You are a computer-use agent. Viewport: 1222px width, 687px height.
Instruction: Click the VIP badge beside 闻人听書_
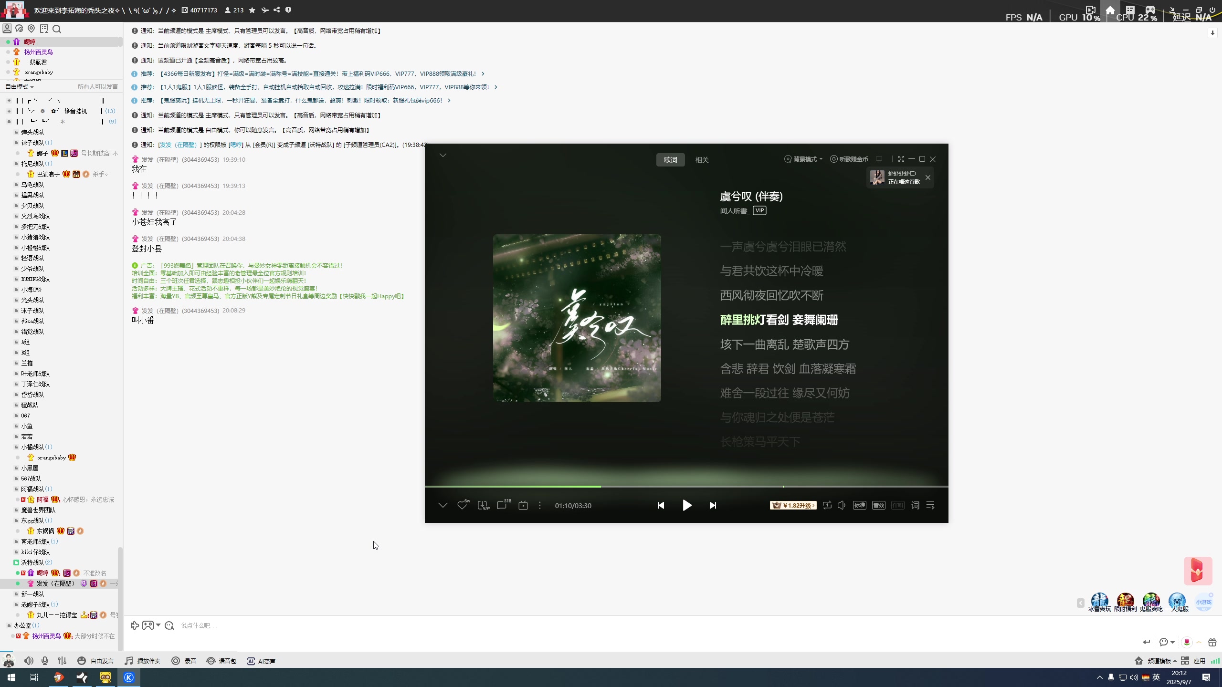(759, 210)
